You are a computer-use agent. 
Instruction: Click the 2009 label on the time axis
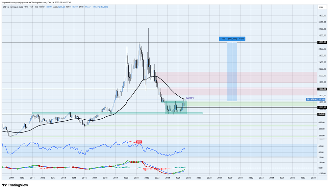click(x=11, y=178)
